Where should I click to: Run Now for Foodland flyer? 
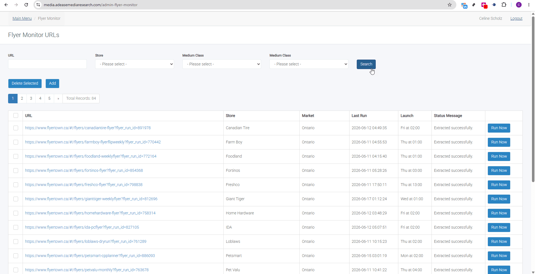[499, 156]
